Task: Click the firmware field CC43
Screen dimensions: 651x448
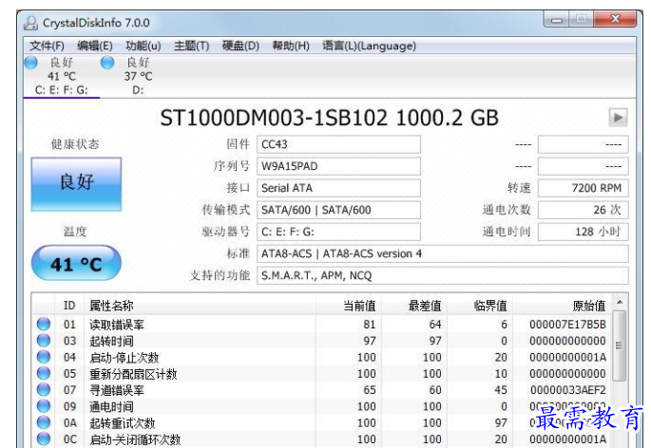Action: coord(338,144)
